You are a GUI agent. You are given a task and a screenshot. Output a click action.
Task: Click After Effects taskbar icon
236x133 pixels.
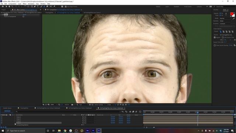tap(99, 130)
